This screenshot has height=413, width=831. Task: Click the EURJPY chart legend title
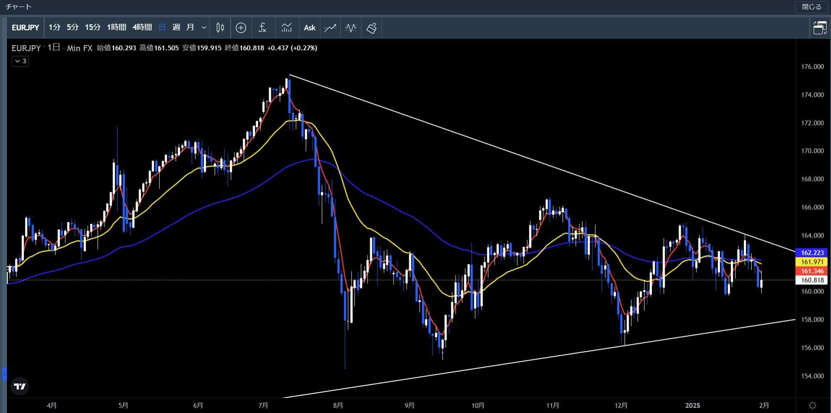[26, 48]
